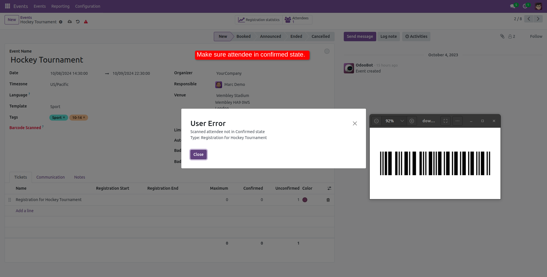Image resolution: width=547 pixels, height=277 pixels.
Task: Toggle the kanban state circle on the form
Action: (327, 51)
